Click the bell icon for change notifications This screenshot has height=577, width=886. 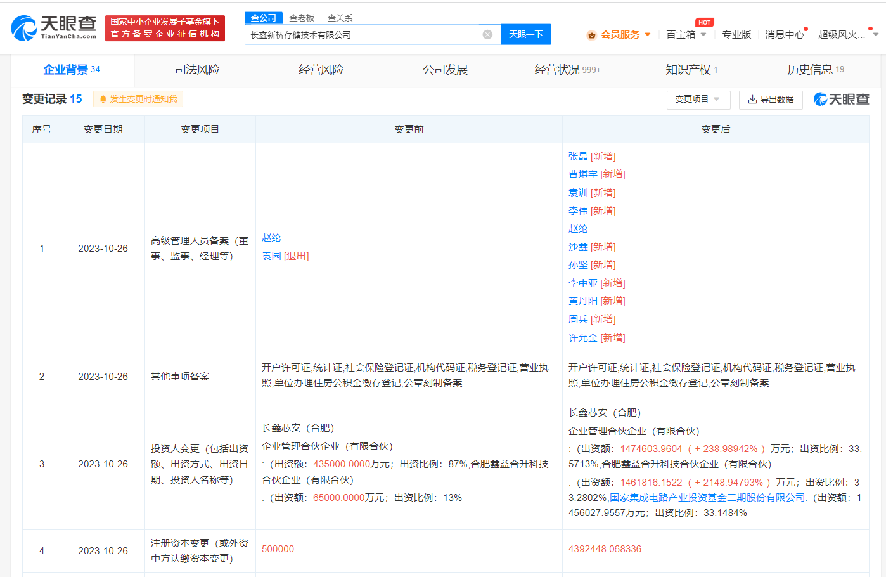click(103, 100)
